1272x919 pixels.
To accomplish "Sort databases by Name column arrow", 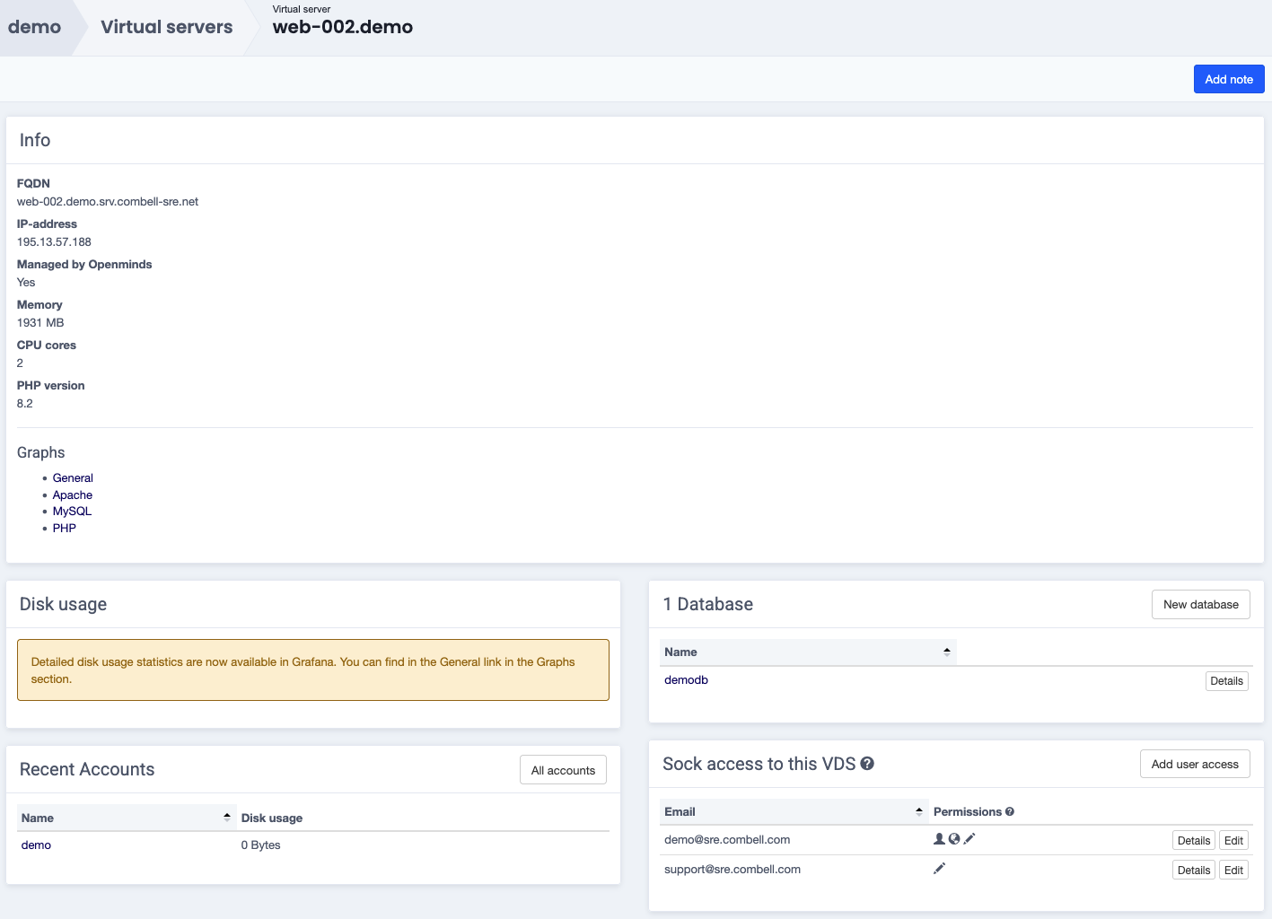I will pos(946,652).
